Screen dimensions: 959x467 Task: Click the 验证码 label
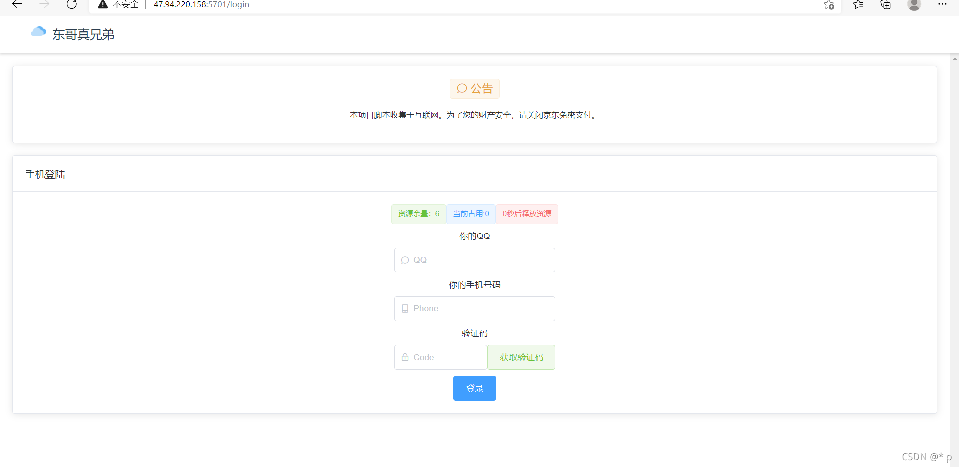pos(475,333)
